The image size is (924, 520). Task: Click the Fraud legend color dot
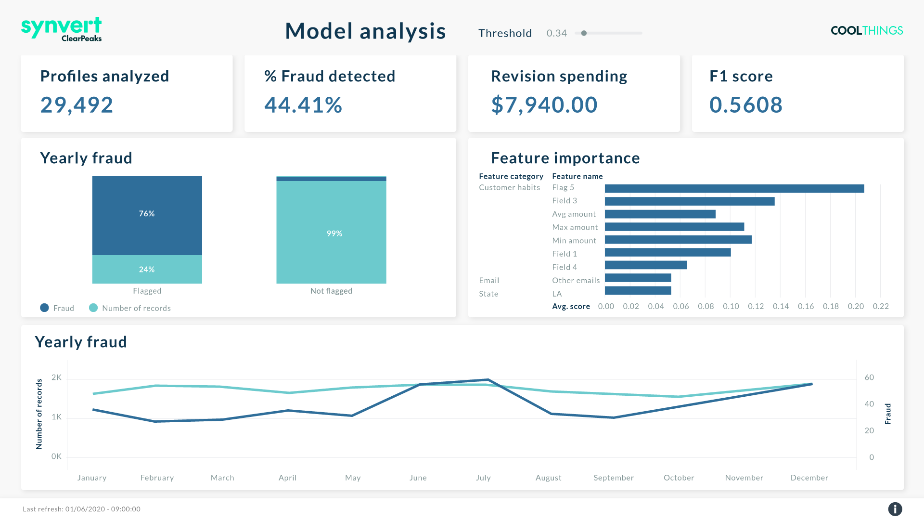44,308
